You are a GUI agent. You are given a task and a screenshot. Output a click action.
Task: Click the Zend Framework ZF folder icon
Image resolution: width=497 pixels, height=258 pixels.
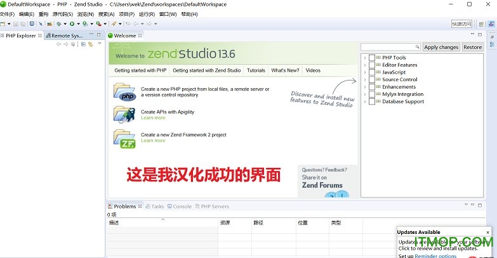pos(124,139)
